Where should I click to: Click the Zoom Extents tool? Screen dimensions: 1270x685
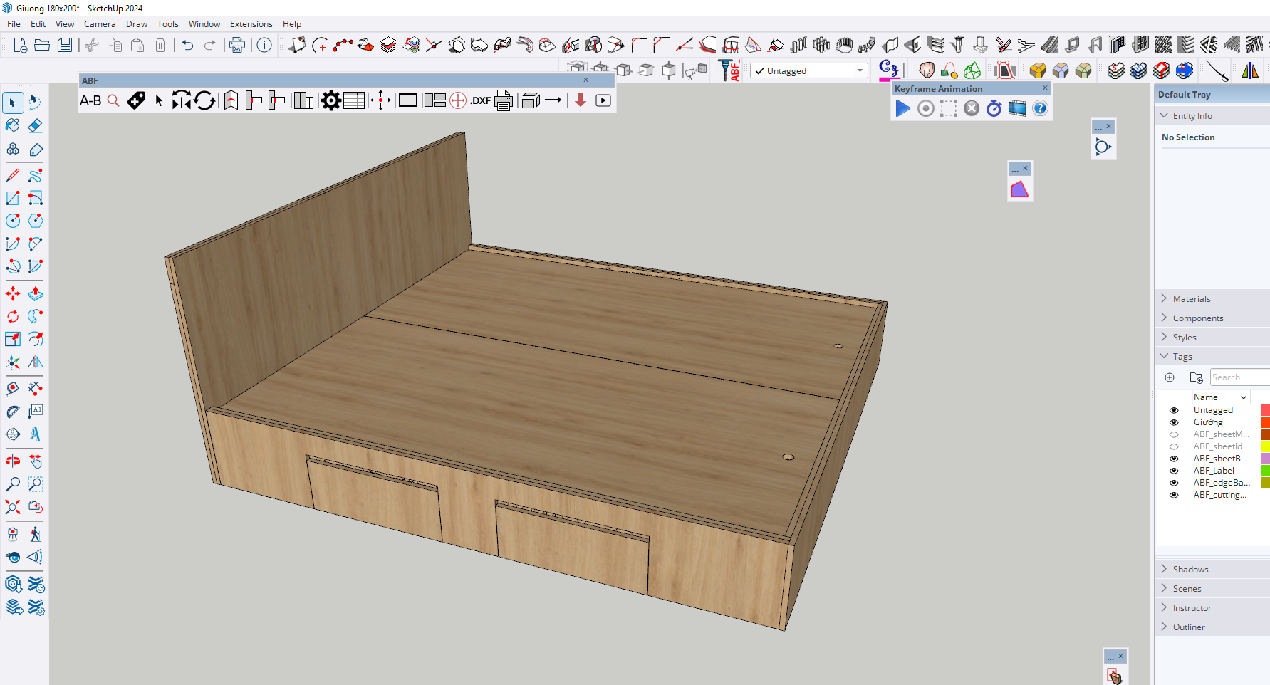tap(13, 507)
